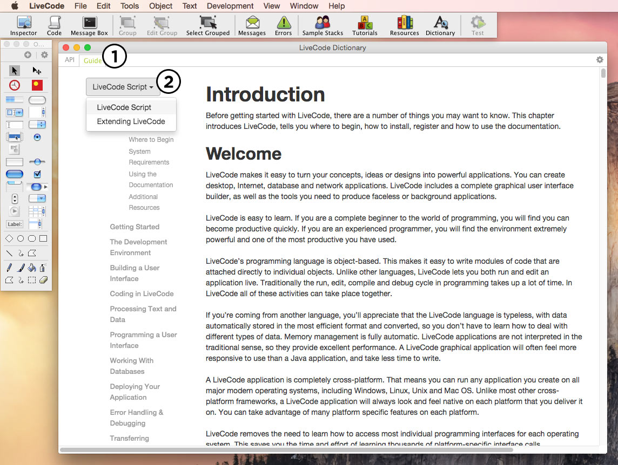Open the Coding in LiveCode section link
The image size is (618, 465).
point(142,294)
